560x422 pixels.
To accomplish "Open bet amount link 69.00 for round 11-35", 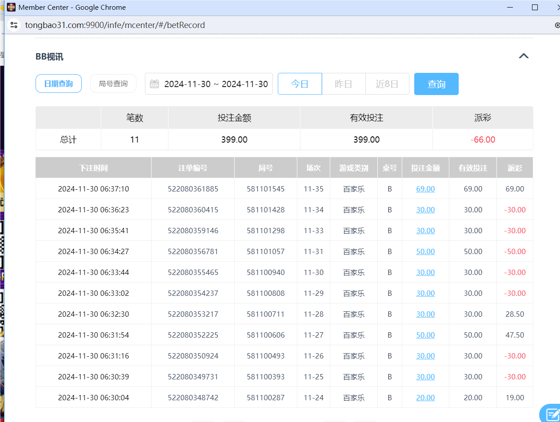I will tap(425, 189).
